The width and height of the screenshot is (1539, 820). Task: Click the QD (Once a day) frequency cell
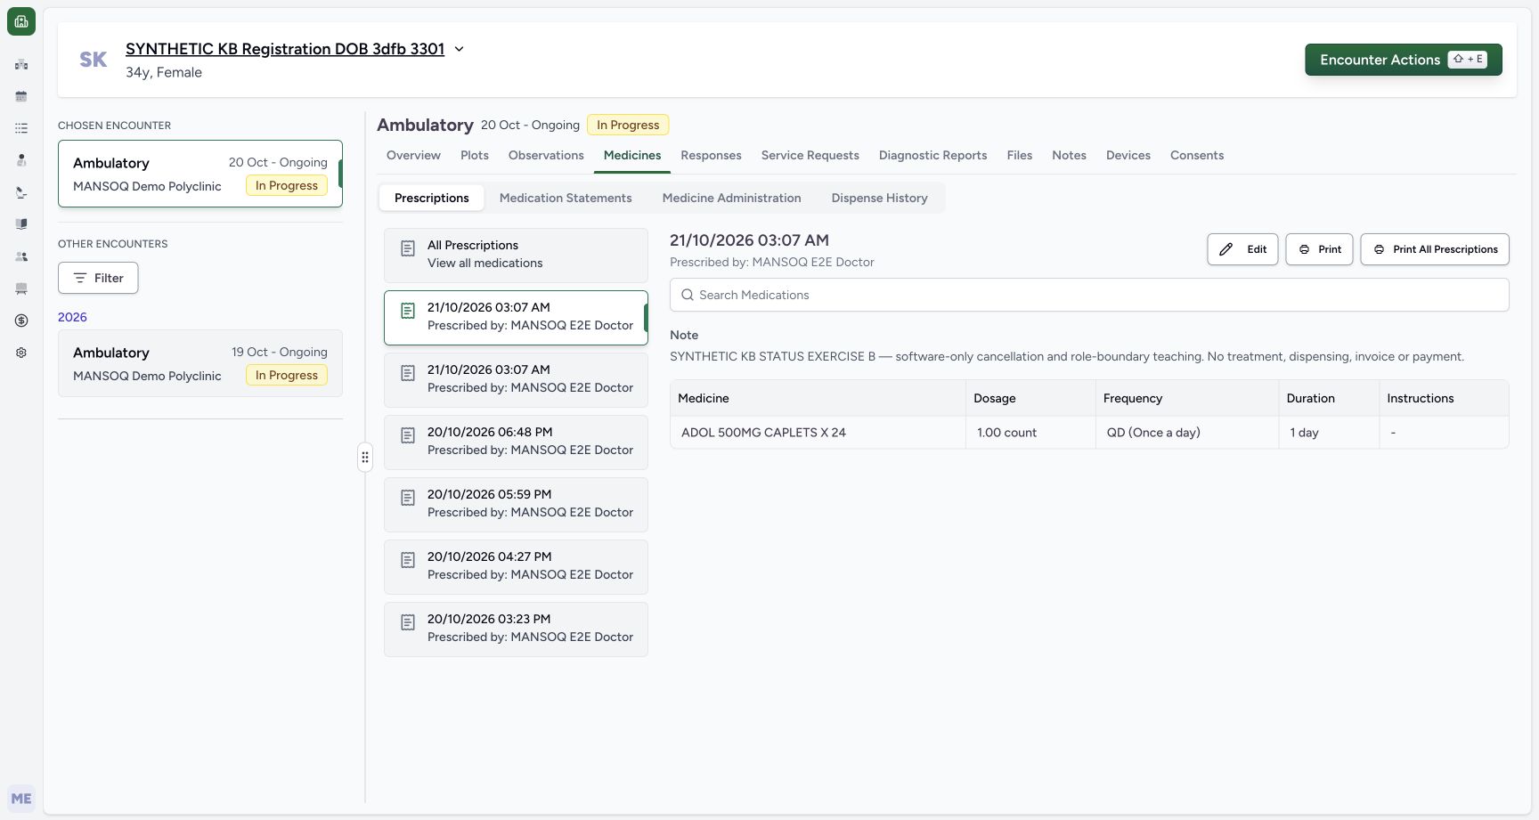click(1186, 433)
